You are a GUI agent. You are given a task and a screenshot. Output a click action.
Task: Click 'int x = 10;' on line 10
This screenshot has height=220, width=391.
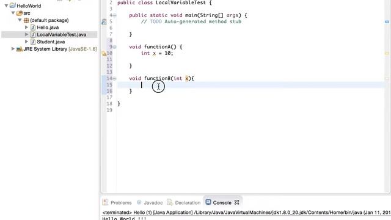click(157, 53)
